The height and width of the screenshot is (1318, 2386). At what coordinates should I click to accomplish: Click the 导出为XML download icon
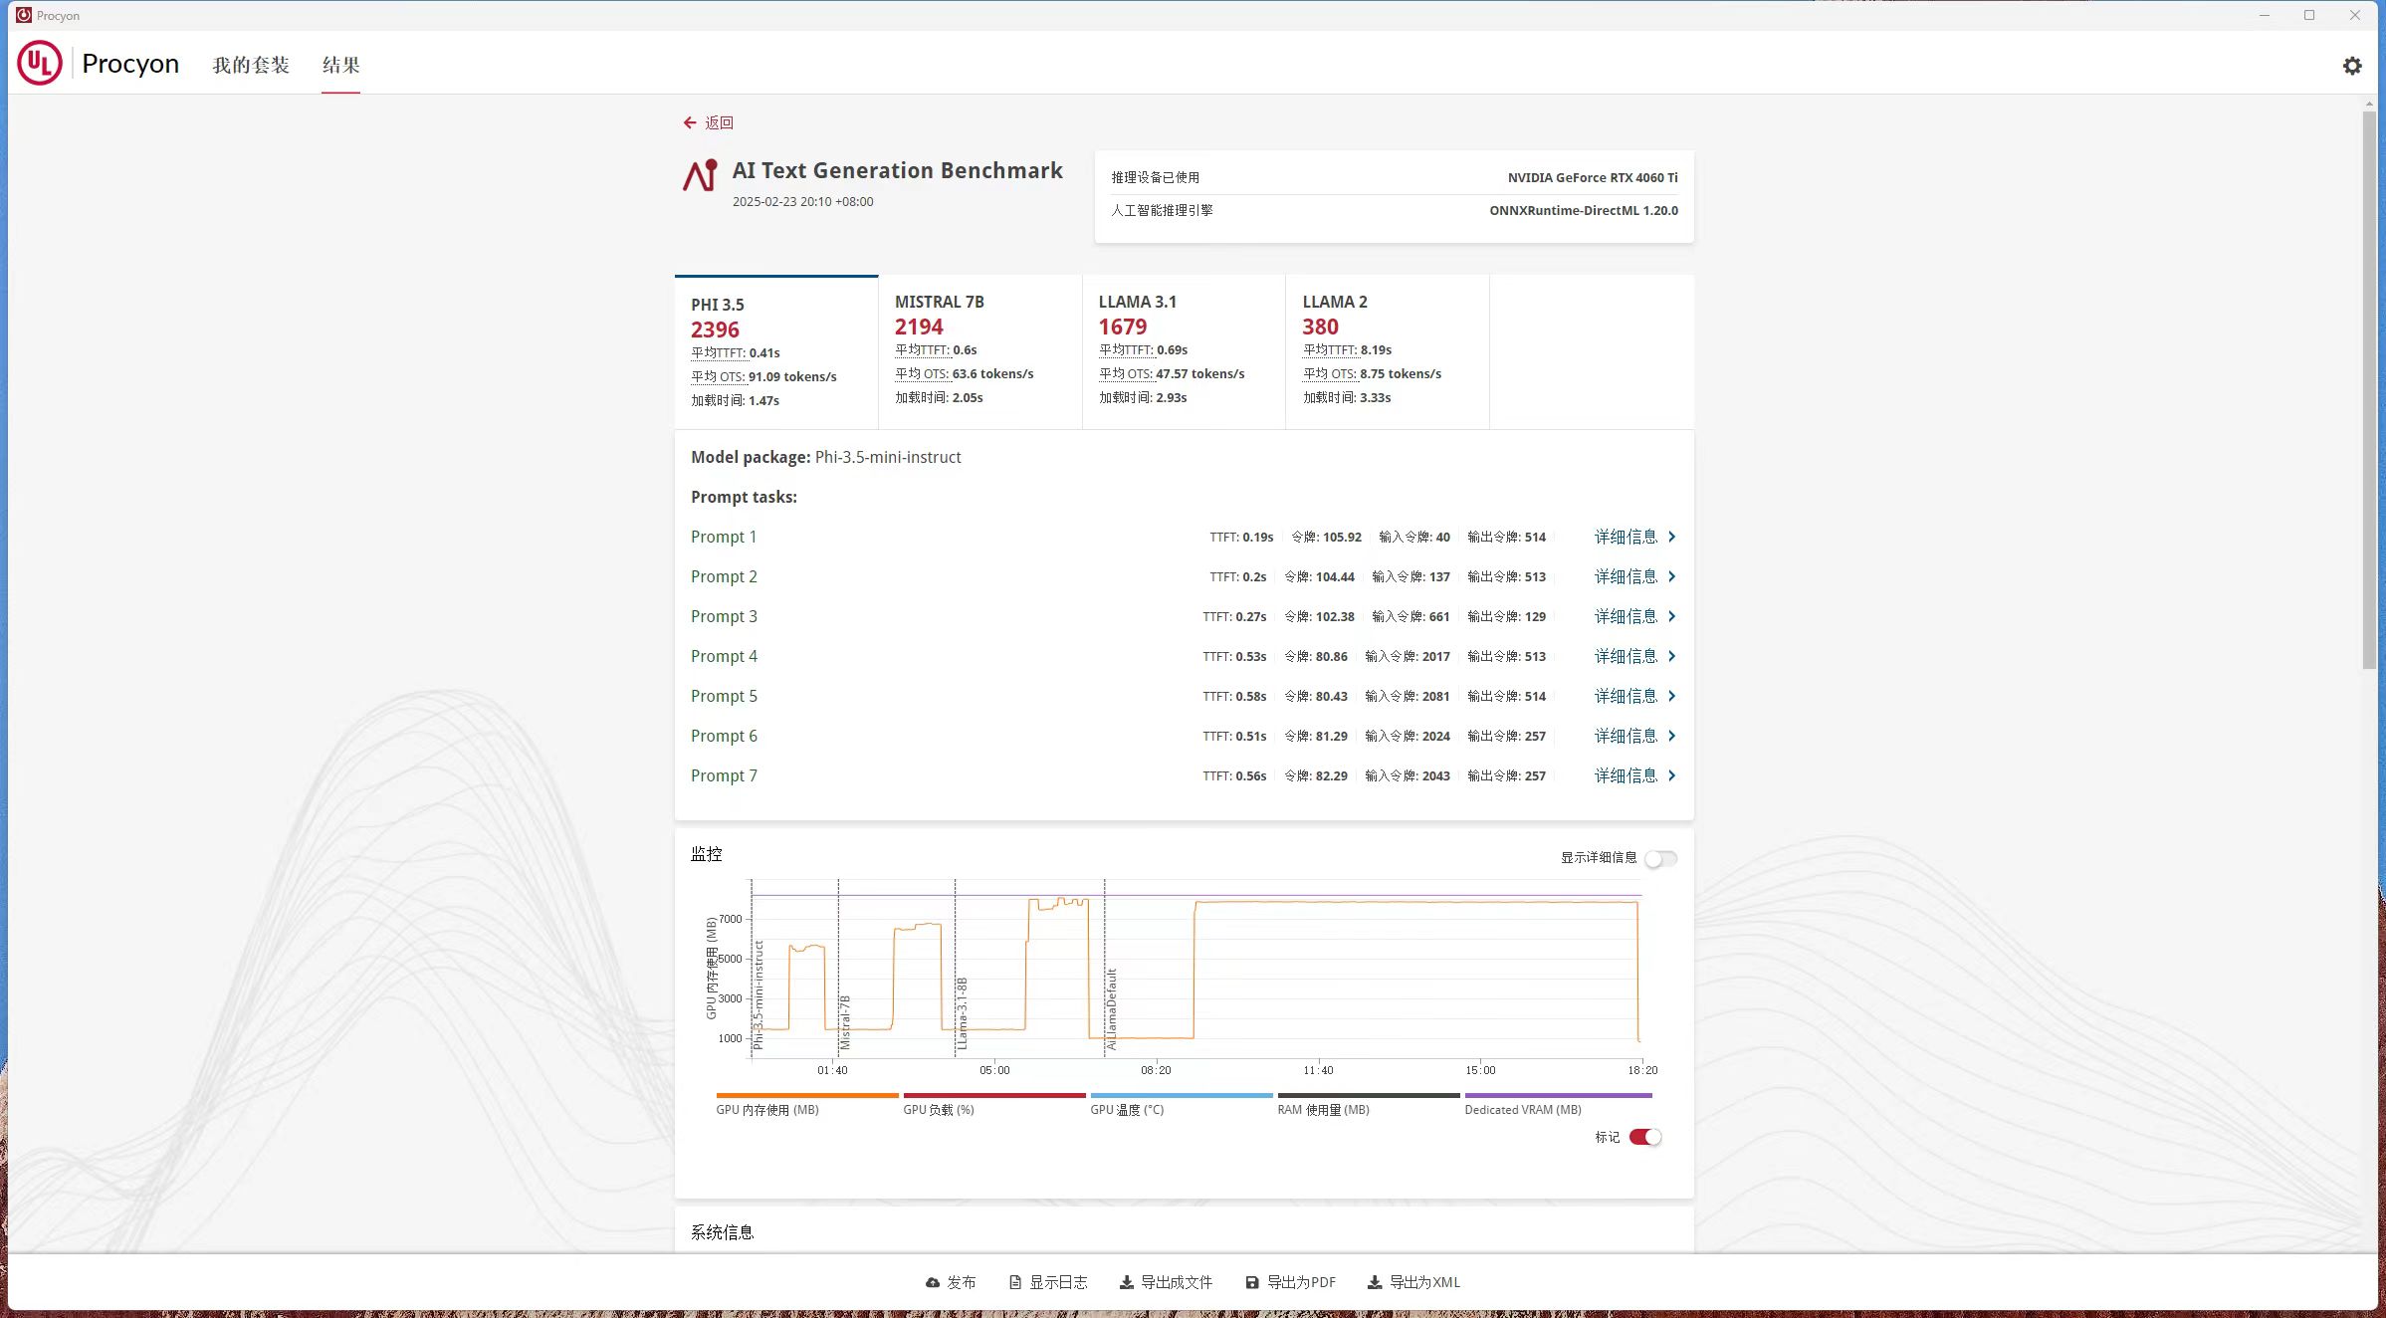pyautogui.click(x=1375, y=1282)
